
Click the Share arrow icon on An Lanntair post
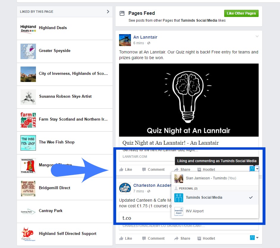tap(176, 169)
